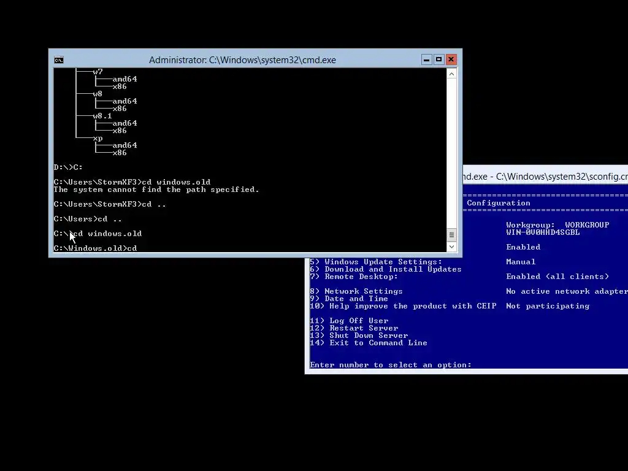This screenshot has width=628, height=471.
Task: Close the Administrator cmd.exe window
Action: [451, 59]
